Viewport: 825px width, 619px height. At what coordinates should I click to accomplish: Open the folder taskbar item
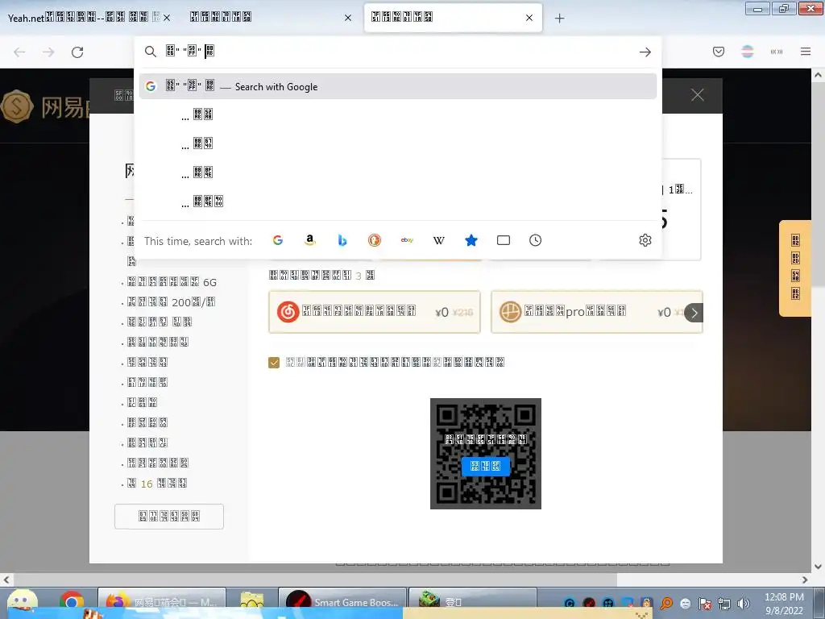point(251,603)
